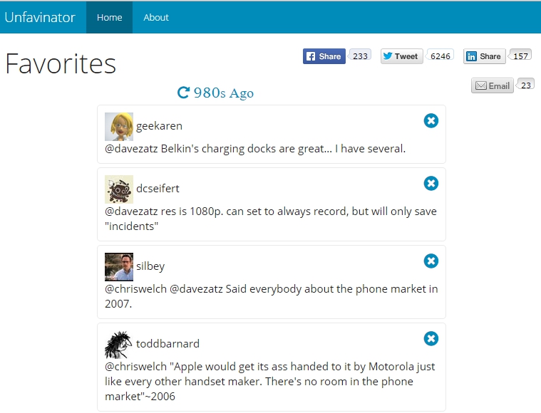Click the Tweet count bubble 6246
The width and height of the screenshot is (541, 413).
point(440,56)
